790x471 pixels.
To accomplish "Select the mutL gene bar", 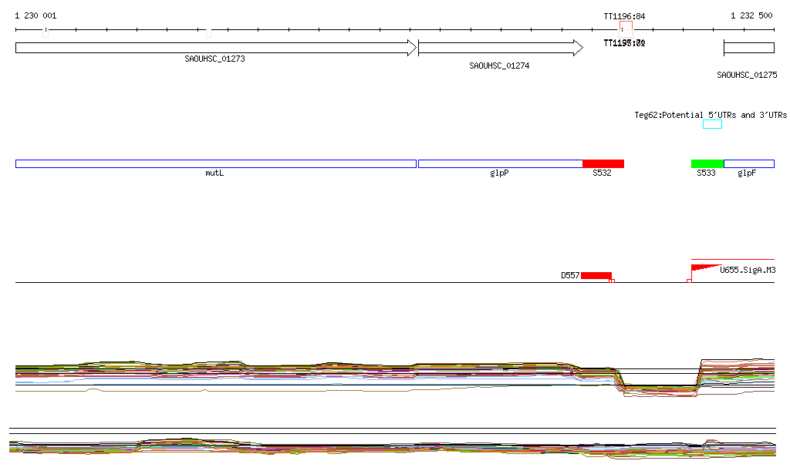I will point(215,163).
